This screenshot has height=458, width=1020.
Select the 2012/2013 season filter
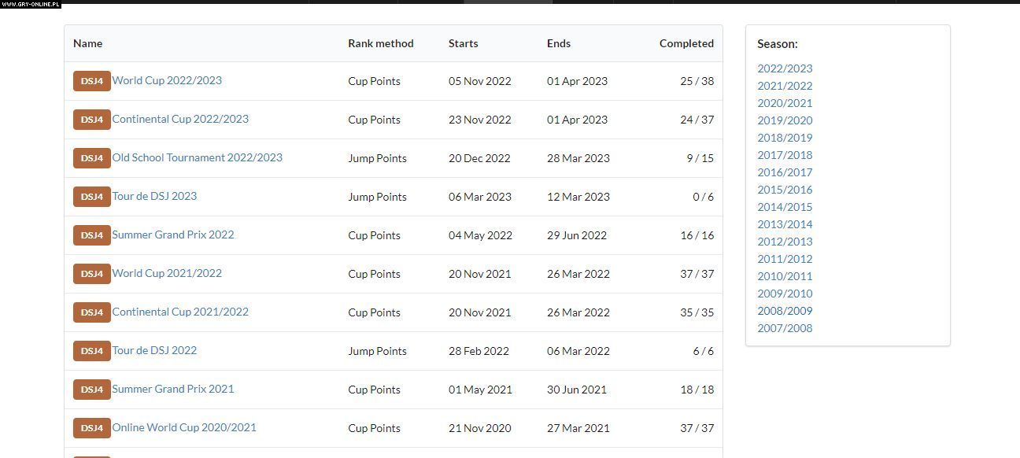coord(785,242)
